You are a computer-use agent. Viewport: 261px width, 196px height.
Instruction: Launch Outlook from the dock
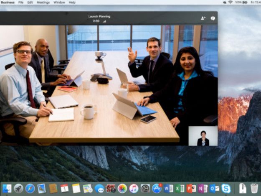click(214, 188)
